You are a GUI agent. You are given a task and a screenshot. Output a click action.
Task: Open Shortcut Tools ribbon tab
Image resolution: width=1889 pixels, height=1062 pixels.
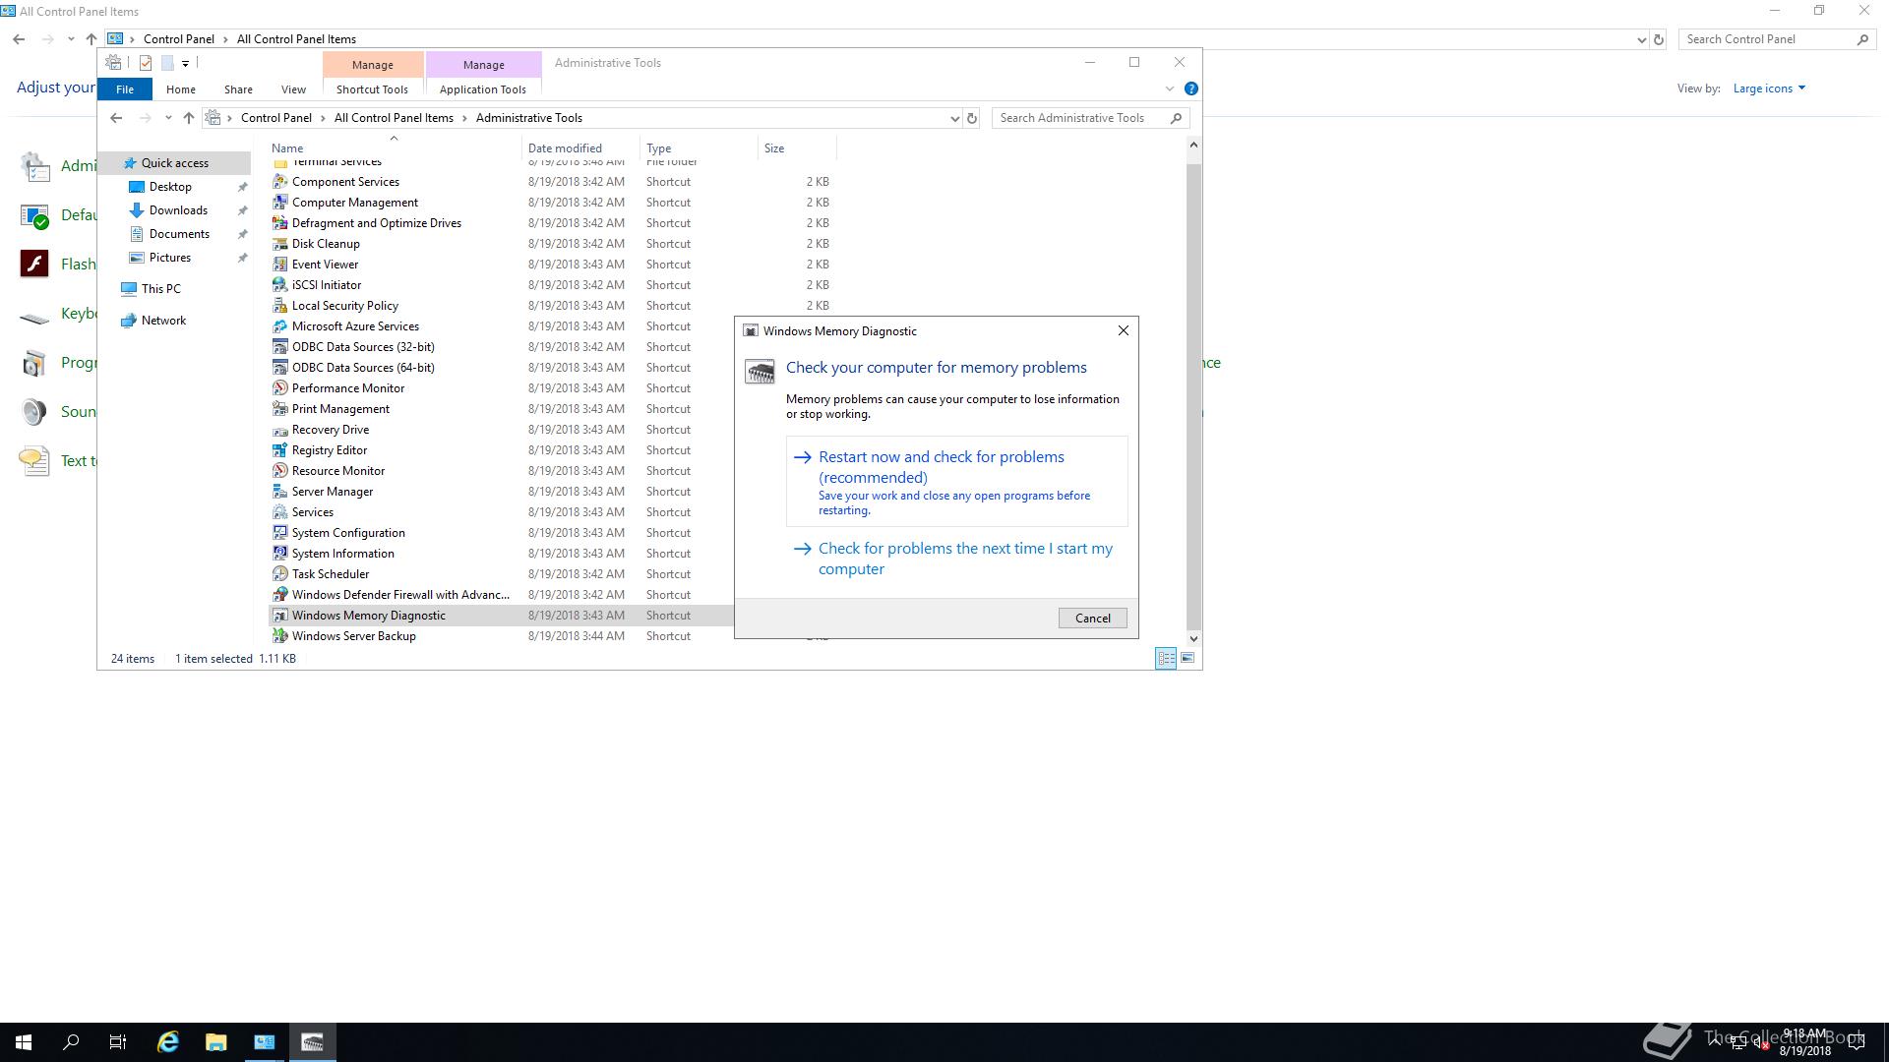click(x=372, y=89)
